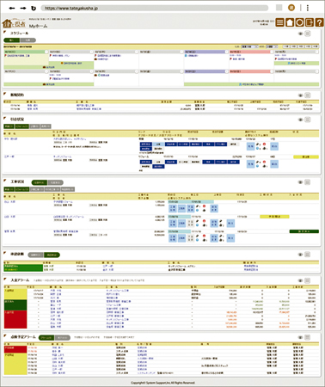The width and height of the screenshot is (325, 387).
Task: Toggle the eye icon for 工事状況 section
Action: tap(300, 182)
